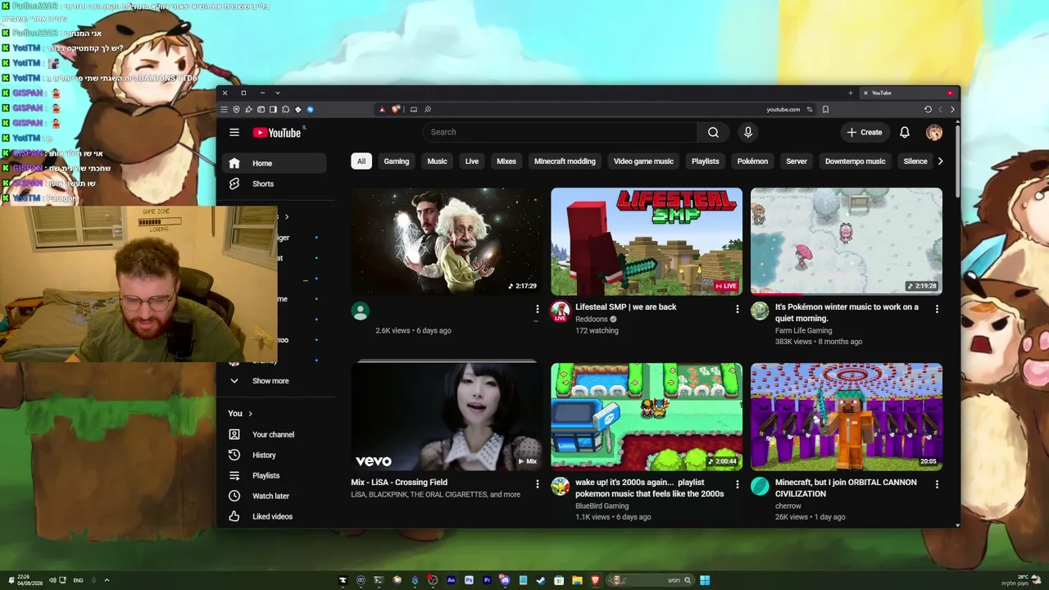The image size is (1049, 590).
Task: Open Discord from the taskbar
Action: tap(505, 580)
